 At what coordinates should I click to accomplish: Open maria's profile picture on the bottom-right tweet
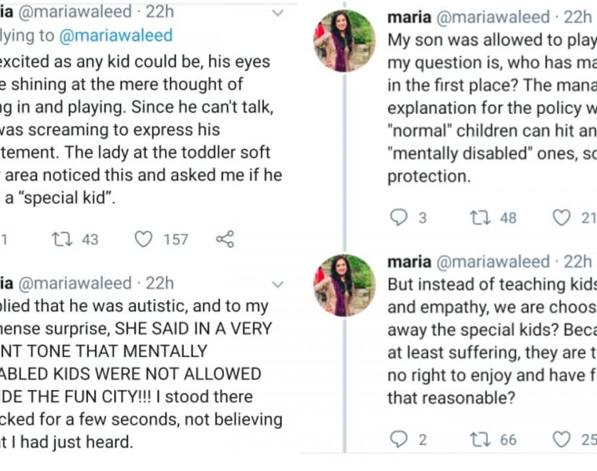click(x=344, y=284)
